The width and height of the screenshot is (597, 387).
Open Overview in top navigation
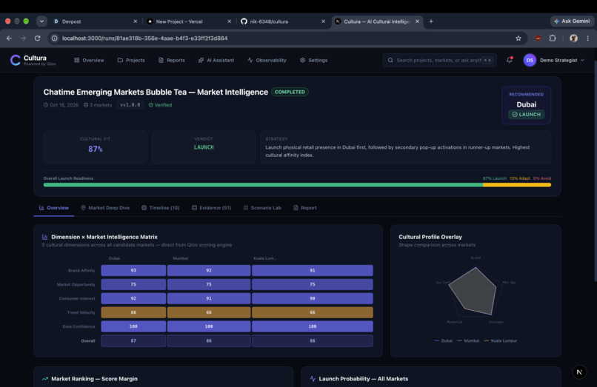pos(89,60)
